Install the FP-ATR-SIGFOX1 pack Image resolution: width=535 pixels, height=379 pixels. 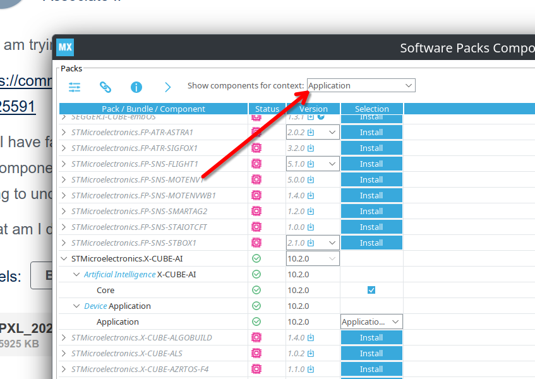(371, 148)
